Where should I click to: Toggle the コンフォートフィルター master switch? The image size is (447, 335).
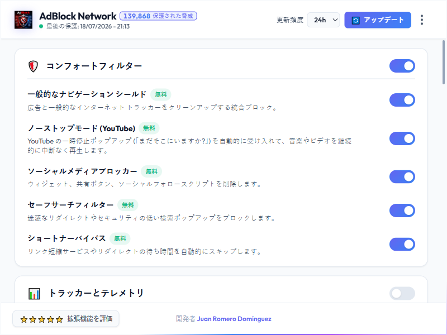[x=402, y=66]
